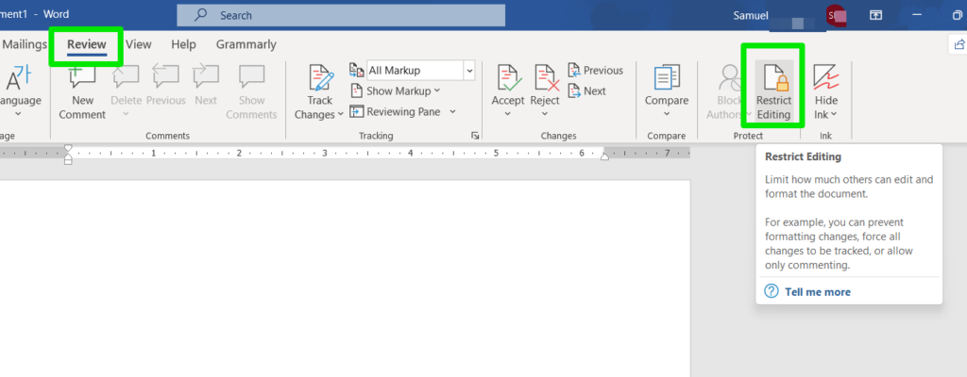
Task: Go to the Previous change
Action: [x=596, y=71]
